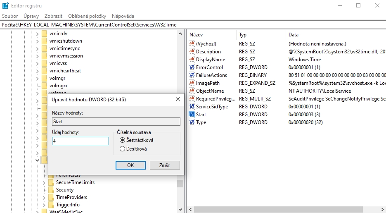The width and height of the screenshot is (386, 213).
Task: Click the Description string value icon
Action: 192,52
